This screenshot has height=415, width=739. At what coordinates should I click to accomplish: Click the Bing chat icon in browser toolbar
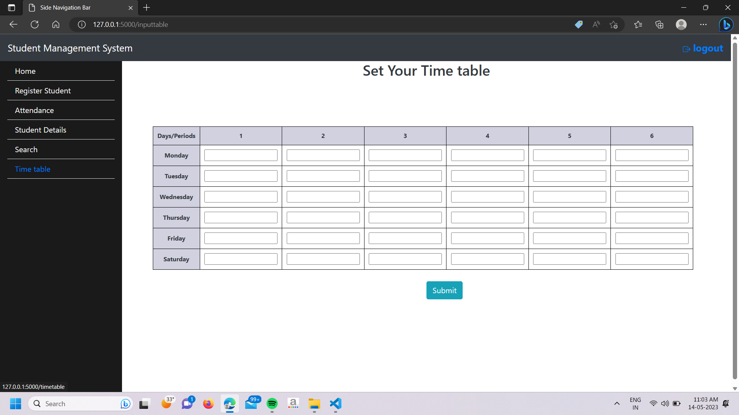[726, 24]
